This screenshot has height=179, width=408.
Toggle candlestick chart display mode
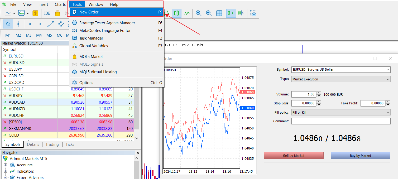pos(176,13)
